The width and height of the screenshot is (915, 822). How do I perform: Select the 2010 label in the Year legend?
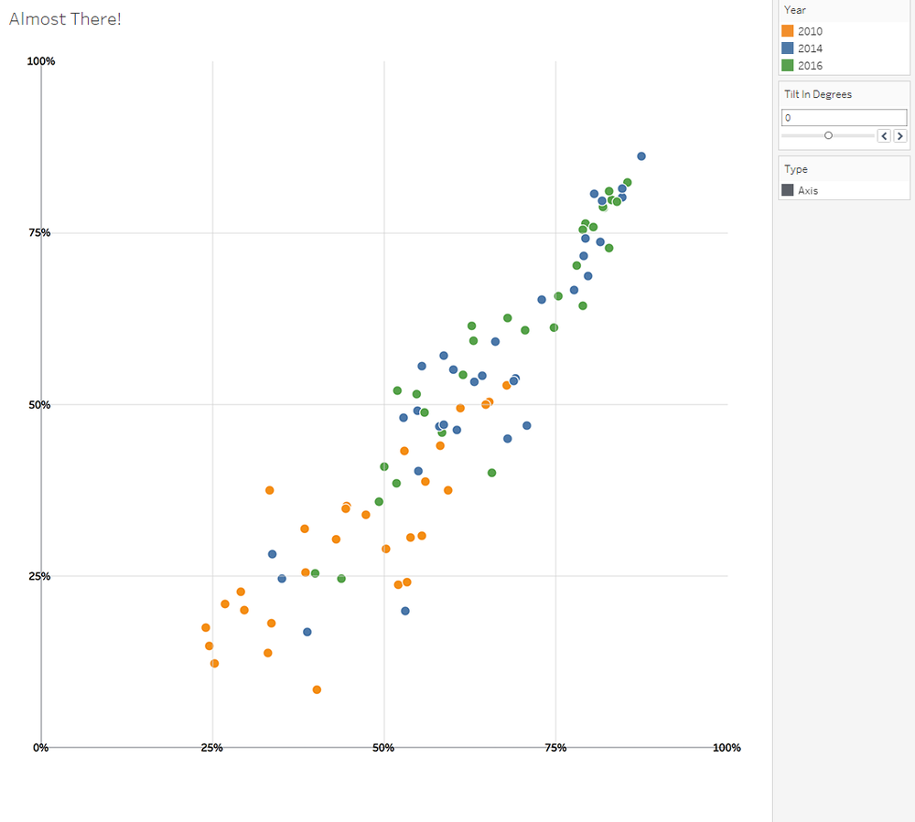click(810, 30)
